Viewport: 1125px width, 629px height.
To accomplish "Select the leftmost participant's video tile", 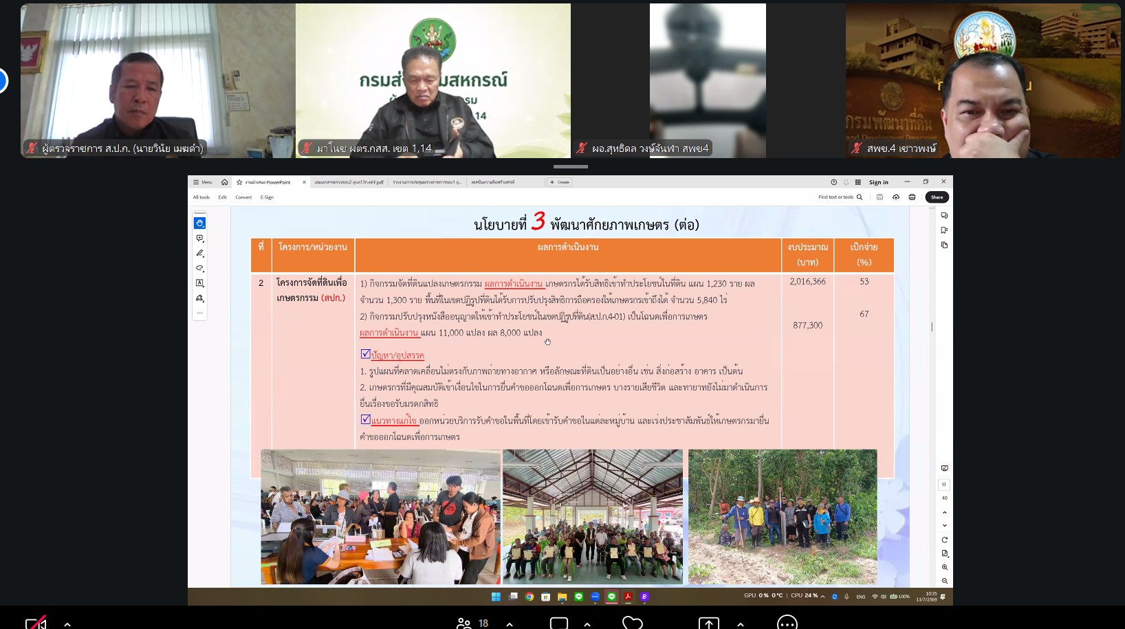I will tap(158, 80).
